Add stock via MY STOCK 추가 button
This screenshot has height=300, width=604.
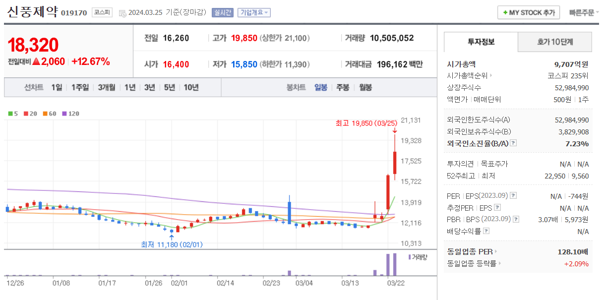point(529,13)
